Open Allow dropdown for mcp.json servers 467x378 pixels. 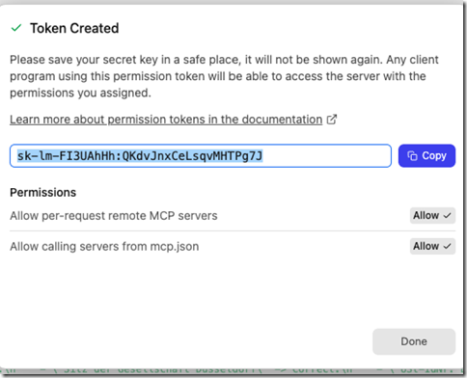click(x=432, y=246)
